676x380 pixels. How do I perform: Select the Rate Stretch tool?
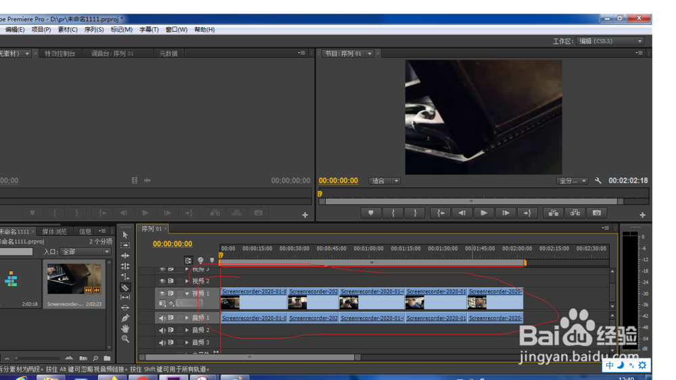[x=125, y=277]
